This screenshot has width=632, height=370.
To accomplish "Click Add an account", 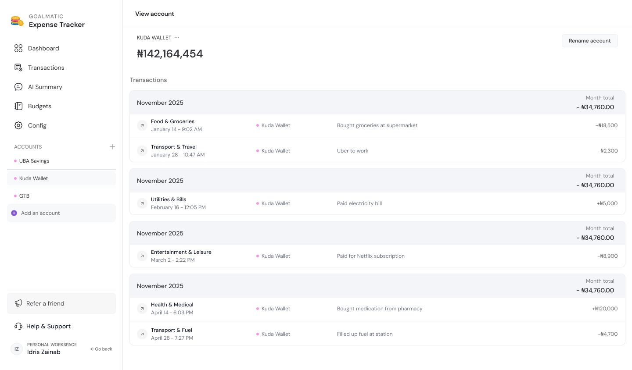I will point(40,213).
